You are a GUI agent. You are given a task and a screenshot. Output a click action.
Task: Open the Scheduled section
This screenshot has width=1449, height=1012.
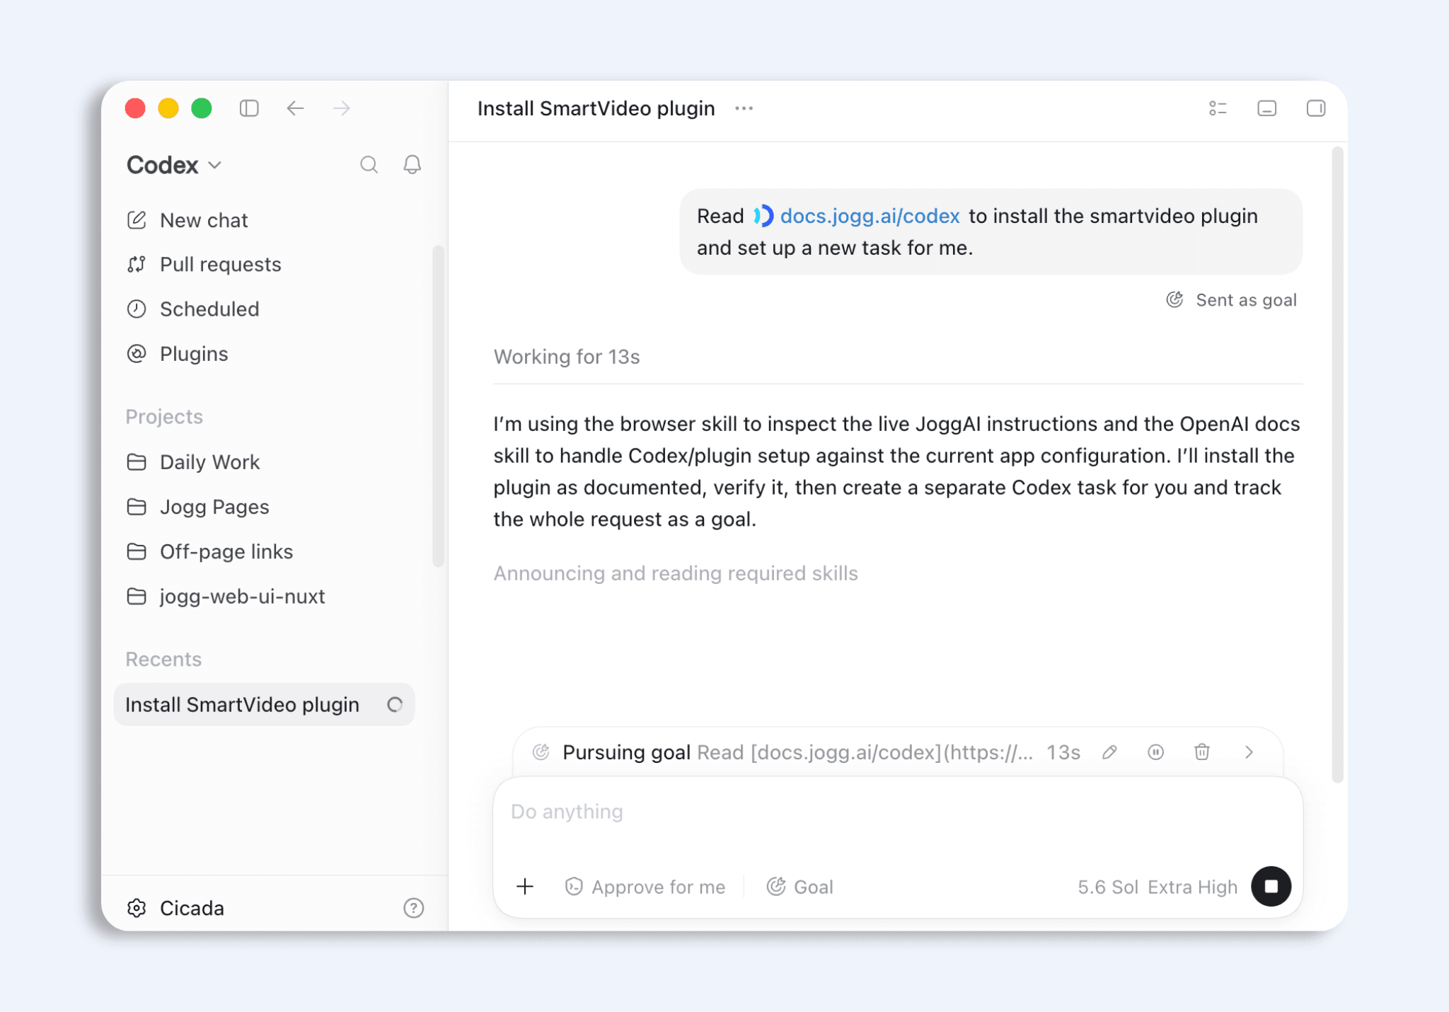[x=193, y=309]
